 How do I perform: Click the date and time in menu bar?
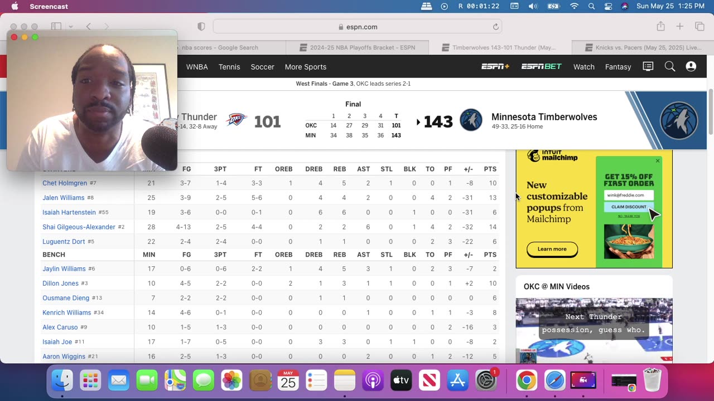tap(670, 6)
